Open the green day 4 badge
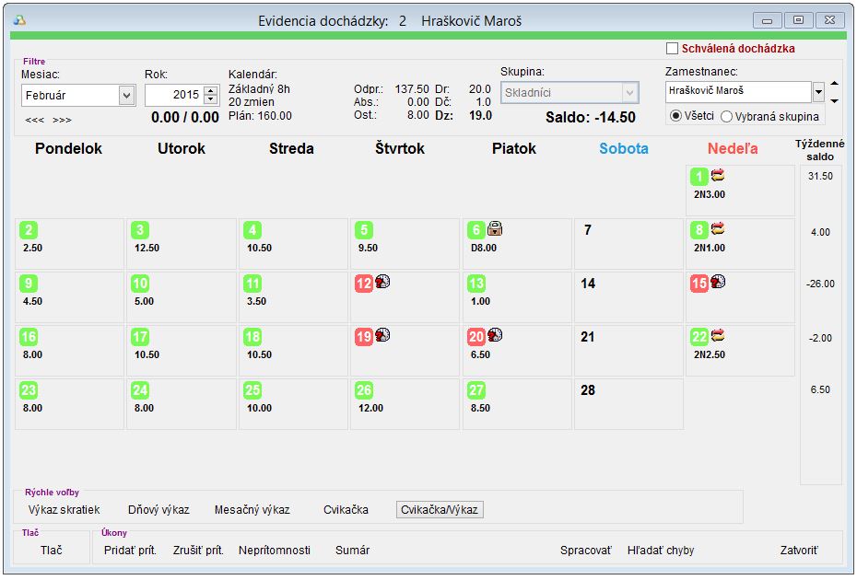This screenshot has width=857, height=580. [252, 230]
